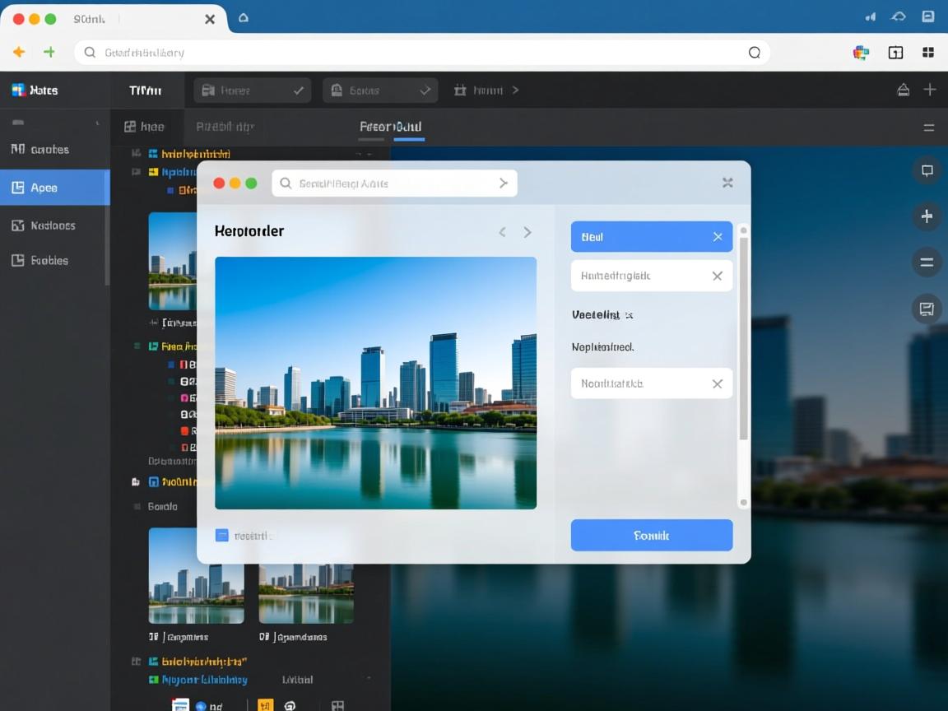Image resolution: width=948 pixels, height=711 pixels.
Task: Click the search field inside the dialog
Action: 393,184
